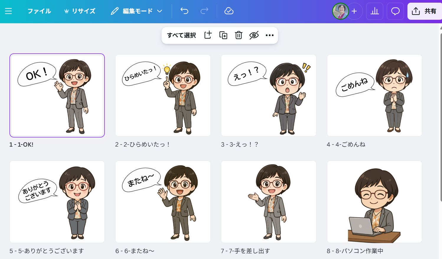Select the ごめんね page thumbnail

point(374,95)
